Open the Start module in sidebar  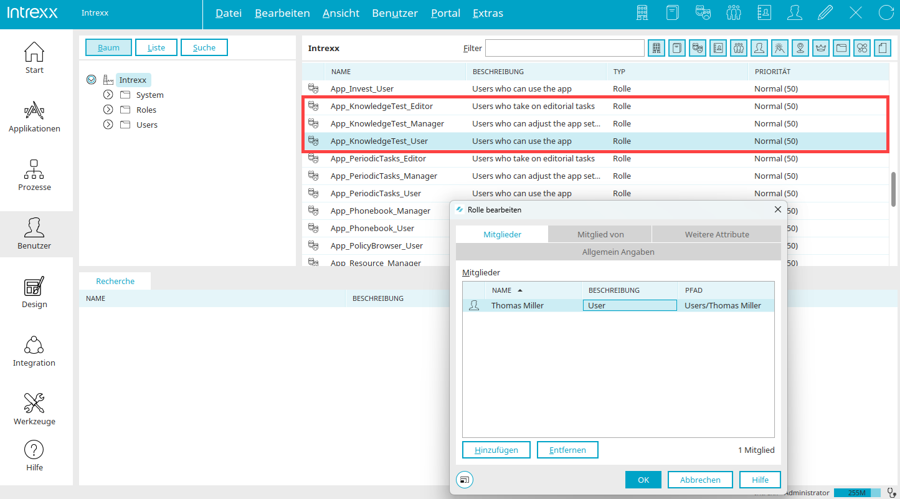click(34, 58)
